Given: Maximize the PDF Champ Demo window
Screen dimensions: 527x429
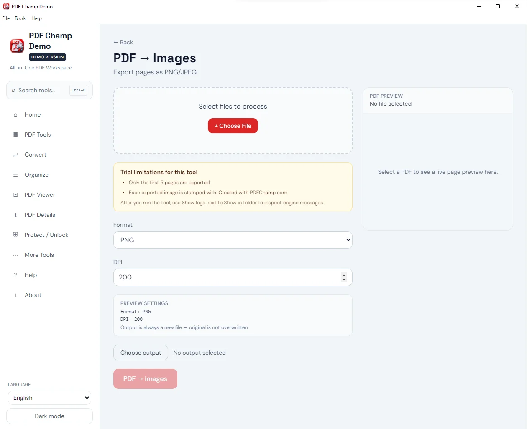Looking at the screenshot, I should click(x=498, y=6).
